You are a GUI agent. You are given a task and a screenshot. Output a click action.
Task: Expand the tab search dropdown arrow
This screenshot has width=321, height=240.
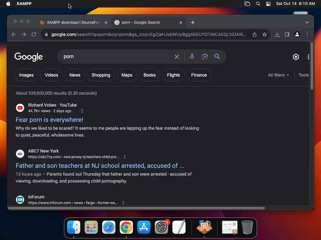307,22
